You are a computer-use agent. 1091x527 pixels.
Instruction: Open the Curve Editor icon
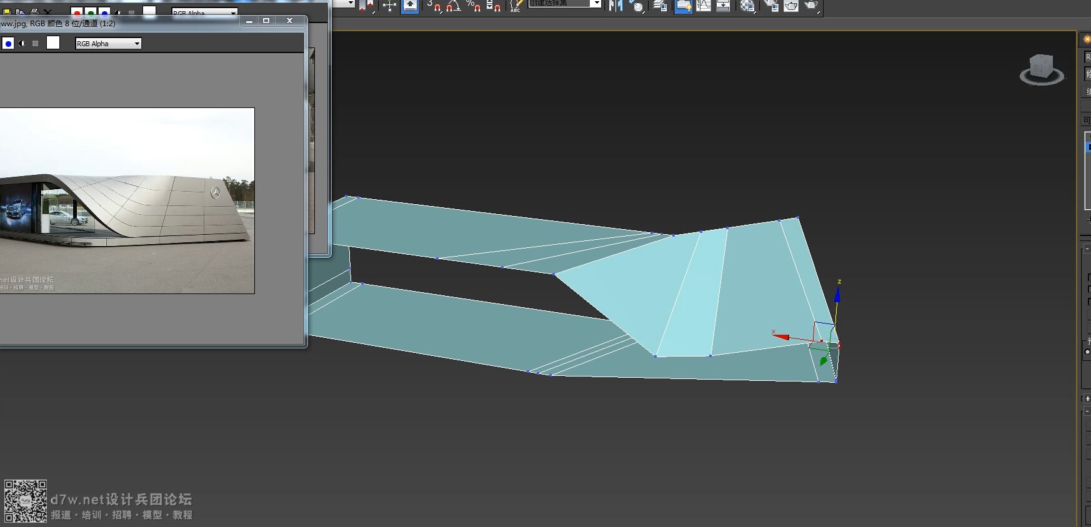point(704,6)
